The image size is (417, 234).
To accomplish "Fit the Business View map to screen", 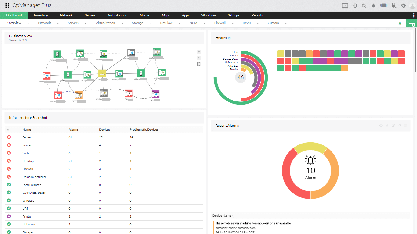I will [199, 64].
